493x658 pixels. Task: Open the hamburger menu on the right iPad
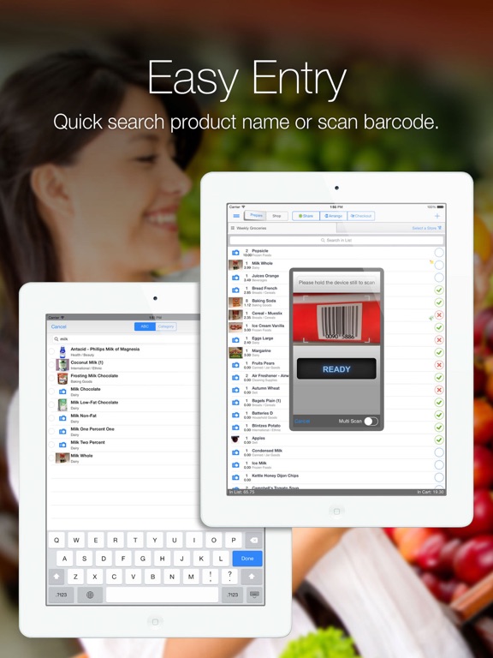pyautogui.click(x=236, y=216)
